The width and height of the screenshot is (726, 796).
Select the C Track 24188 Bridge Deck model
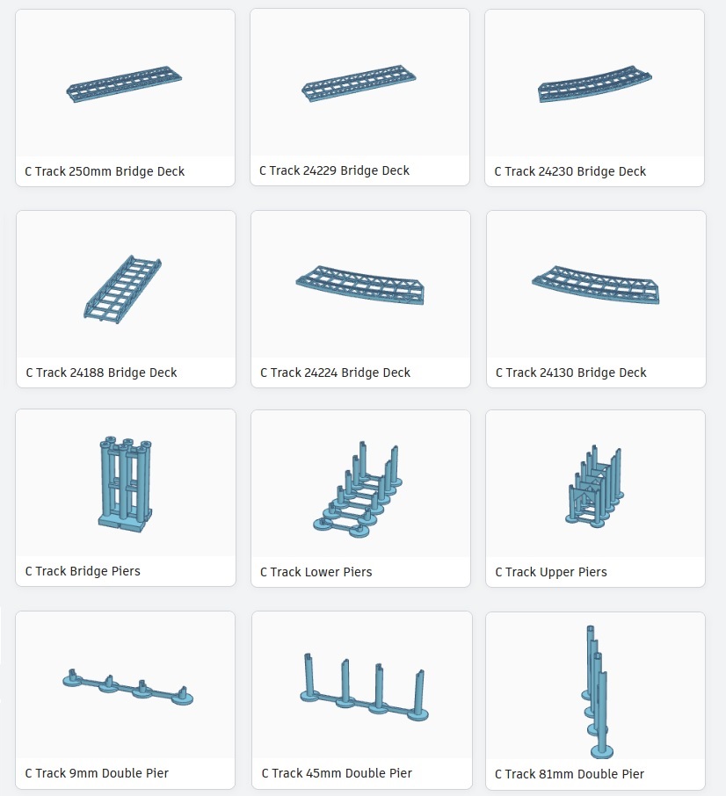[x=126, y=285]
